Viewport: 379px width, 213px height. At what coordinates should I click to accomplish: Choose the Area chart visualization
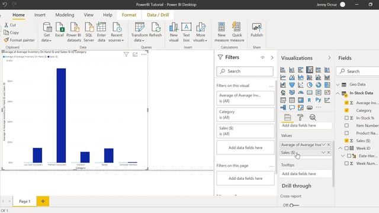click(x=292, y=78)
